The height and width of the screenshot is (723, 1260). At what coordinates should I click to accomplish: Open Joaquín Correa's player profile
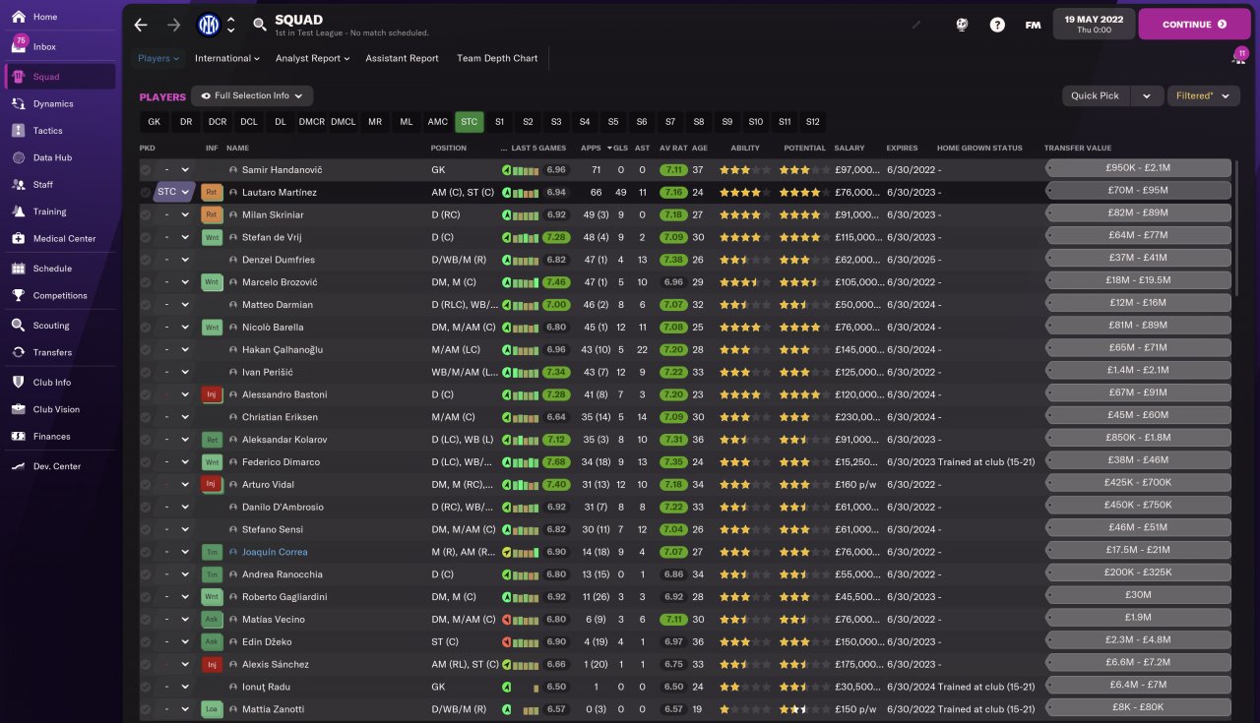pos(275,552)
